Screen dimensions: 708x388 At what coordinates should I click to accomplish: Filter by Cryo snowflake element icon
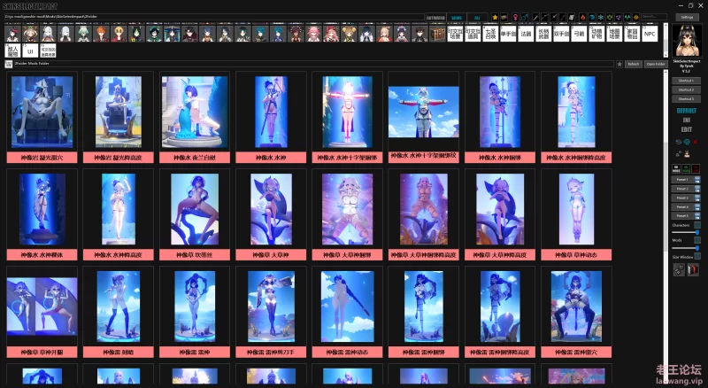point(601,17)
